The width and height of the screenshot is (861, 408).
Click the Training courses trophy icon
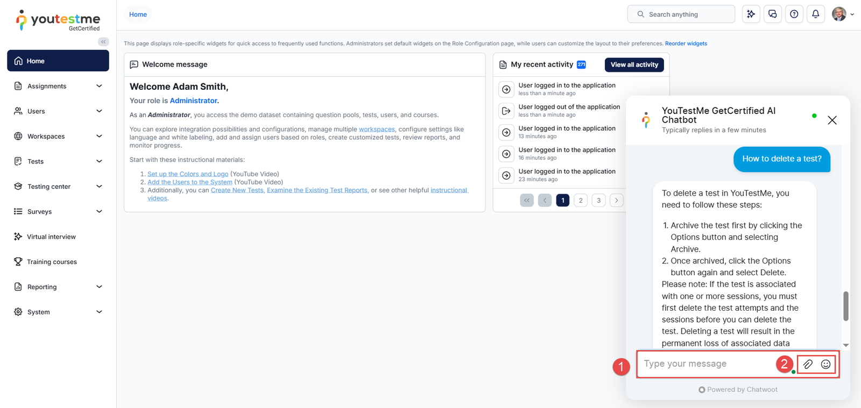coord(18,262)
